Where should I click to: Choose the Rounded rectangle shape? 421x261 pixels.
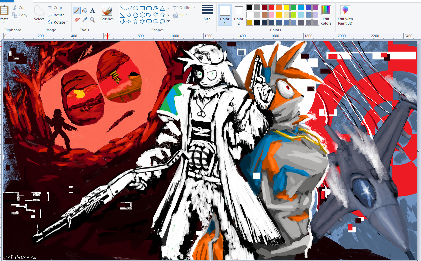point(149,8)
